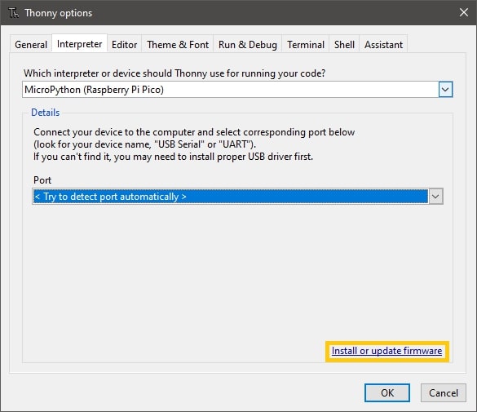477x412 pixels.
Task: Switch to the Shell tab
Action: [344, 44]
